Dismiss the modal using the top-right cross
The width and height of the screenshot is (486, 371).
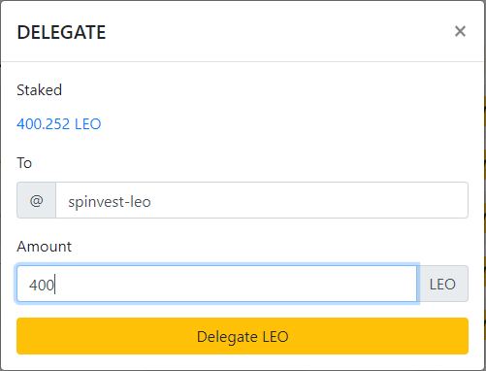460,31
